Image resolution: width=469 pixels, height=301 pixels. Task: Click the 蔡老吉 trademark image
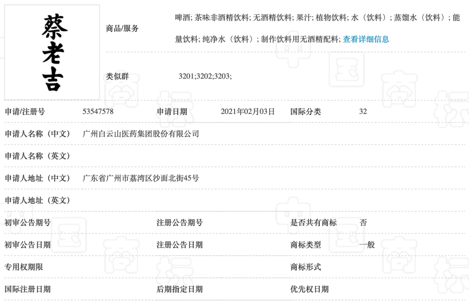click(x=52, y=52)
